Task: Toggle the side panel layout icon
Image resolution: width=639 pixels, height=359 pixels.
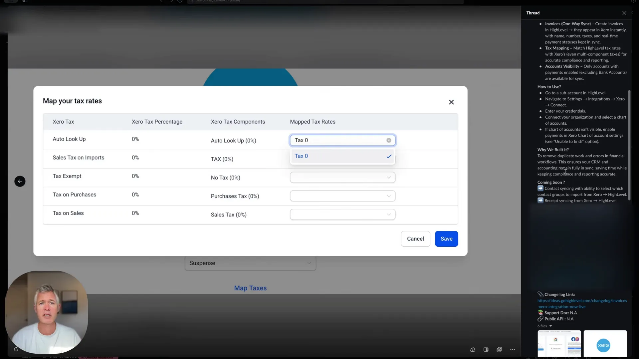Action: click(x=486, y=349)
